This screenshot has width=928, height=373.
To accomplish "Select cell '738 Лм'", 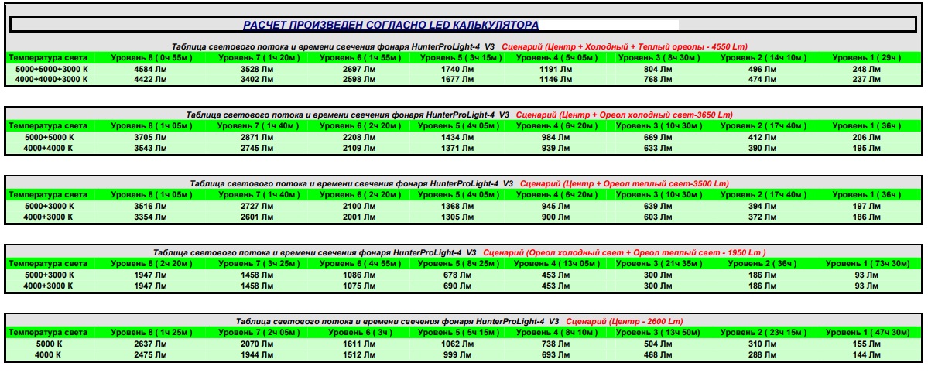I will (x=557, y=344).
